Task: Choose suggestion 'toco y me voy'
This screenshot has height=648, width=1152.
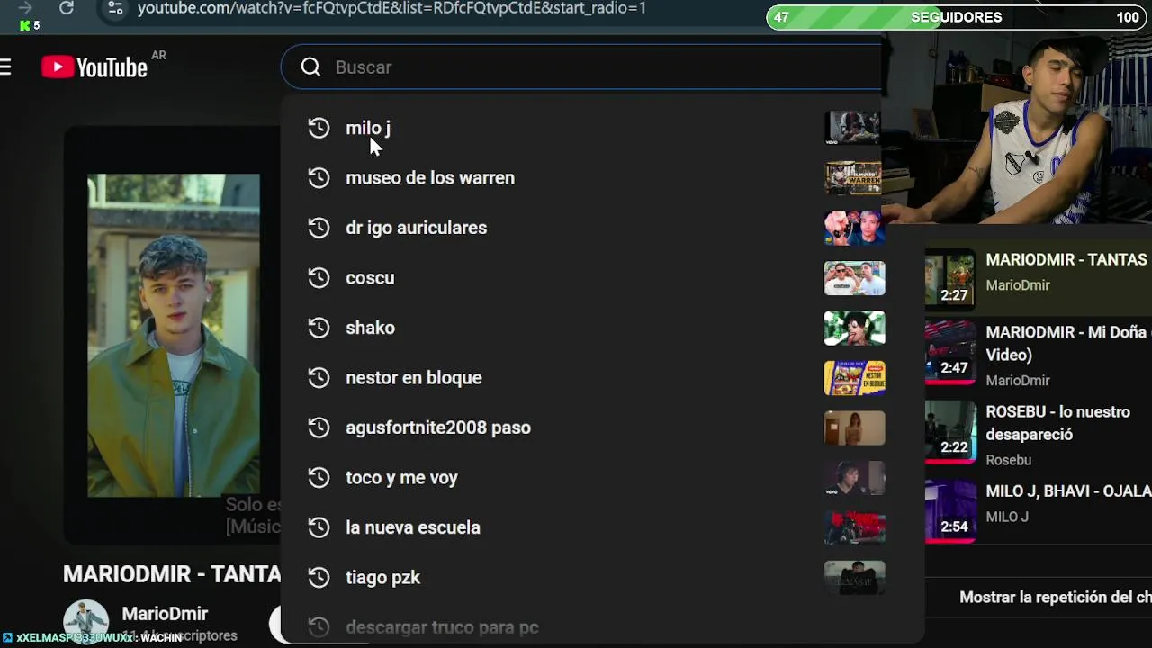Action: (x=401, y=478)
